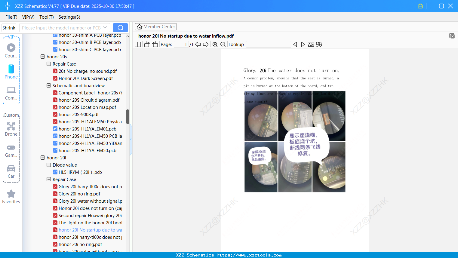Click the Lookup text field

(269, 45)
